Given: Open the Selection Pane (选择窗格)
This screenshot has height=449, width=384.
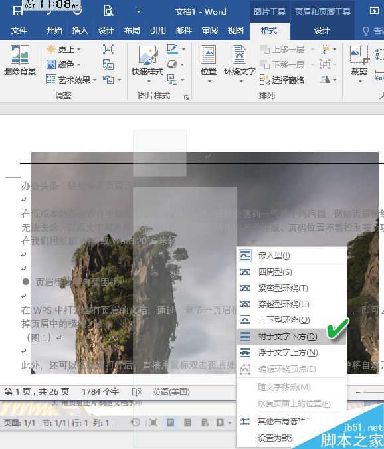Looking at the screenshot, I should (282, 80).
